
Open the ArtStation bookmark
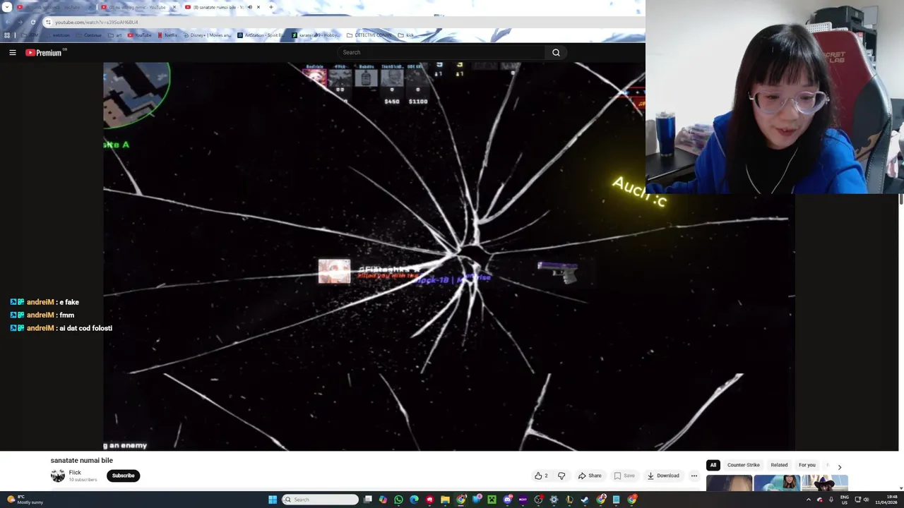(261, 35)
